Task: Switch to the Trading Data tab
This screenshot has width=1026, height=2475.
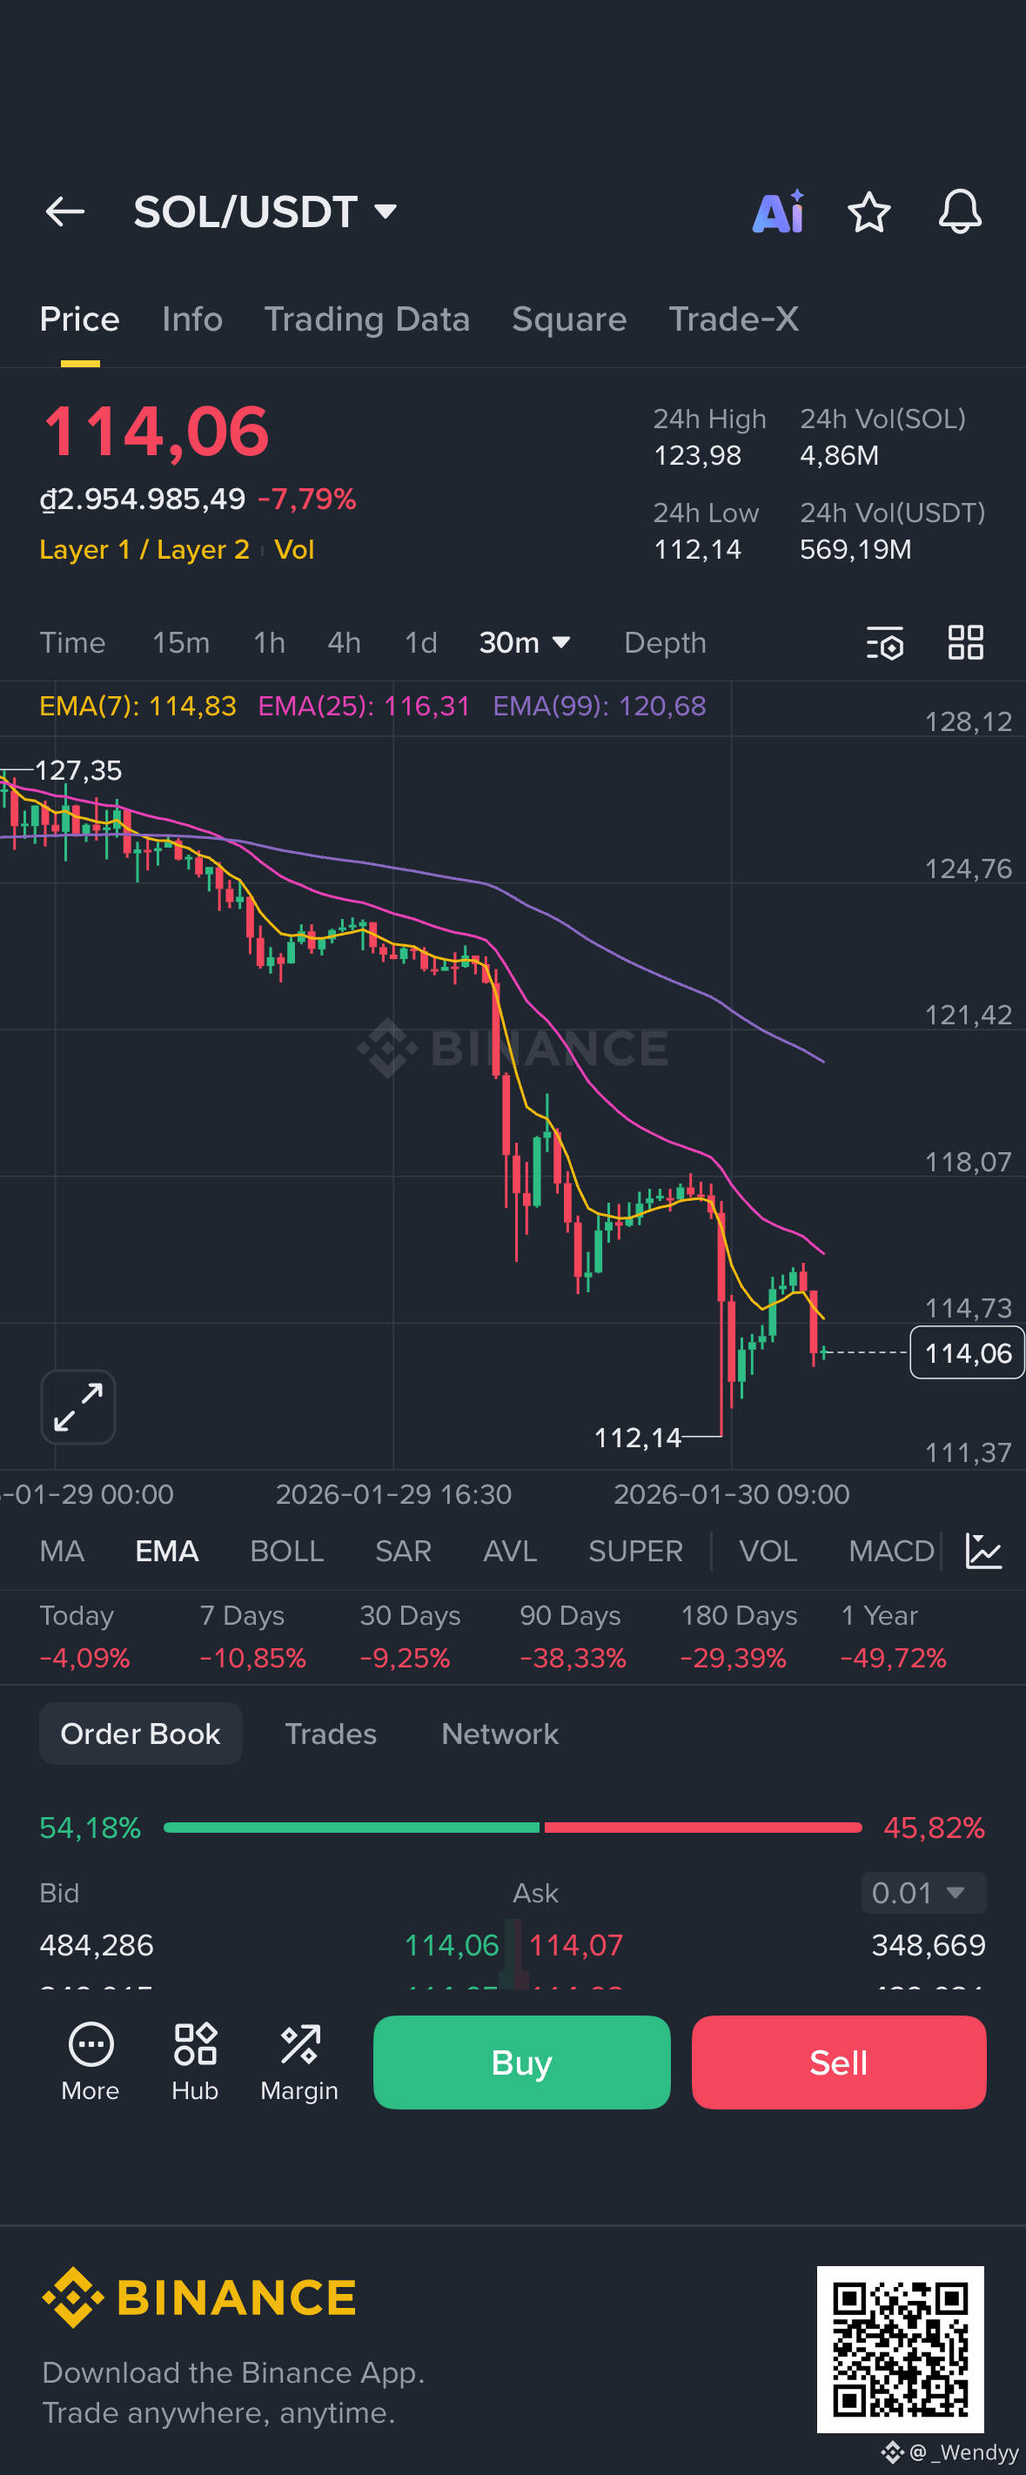Action: pos(367,319)
